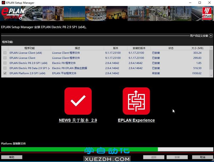Viewport: 214px width, 162px height.
Task: Toggle checkbox for EPLAN Electric P8 Data 2.9 SP1
Action: pyautogui.click(x=5, y=68)
